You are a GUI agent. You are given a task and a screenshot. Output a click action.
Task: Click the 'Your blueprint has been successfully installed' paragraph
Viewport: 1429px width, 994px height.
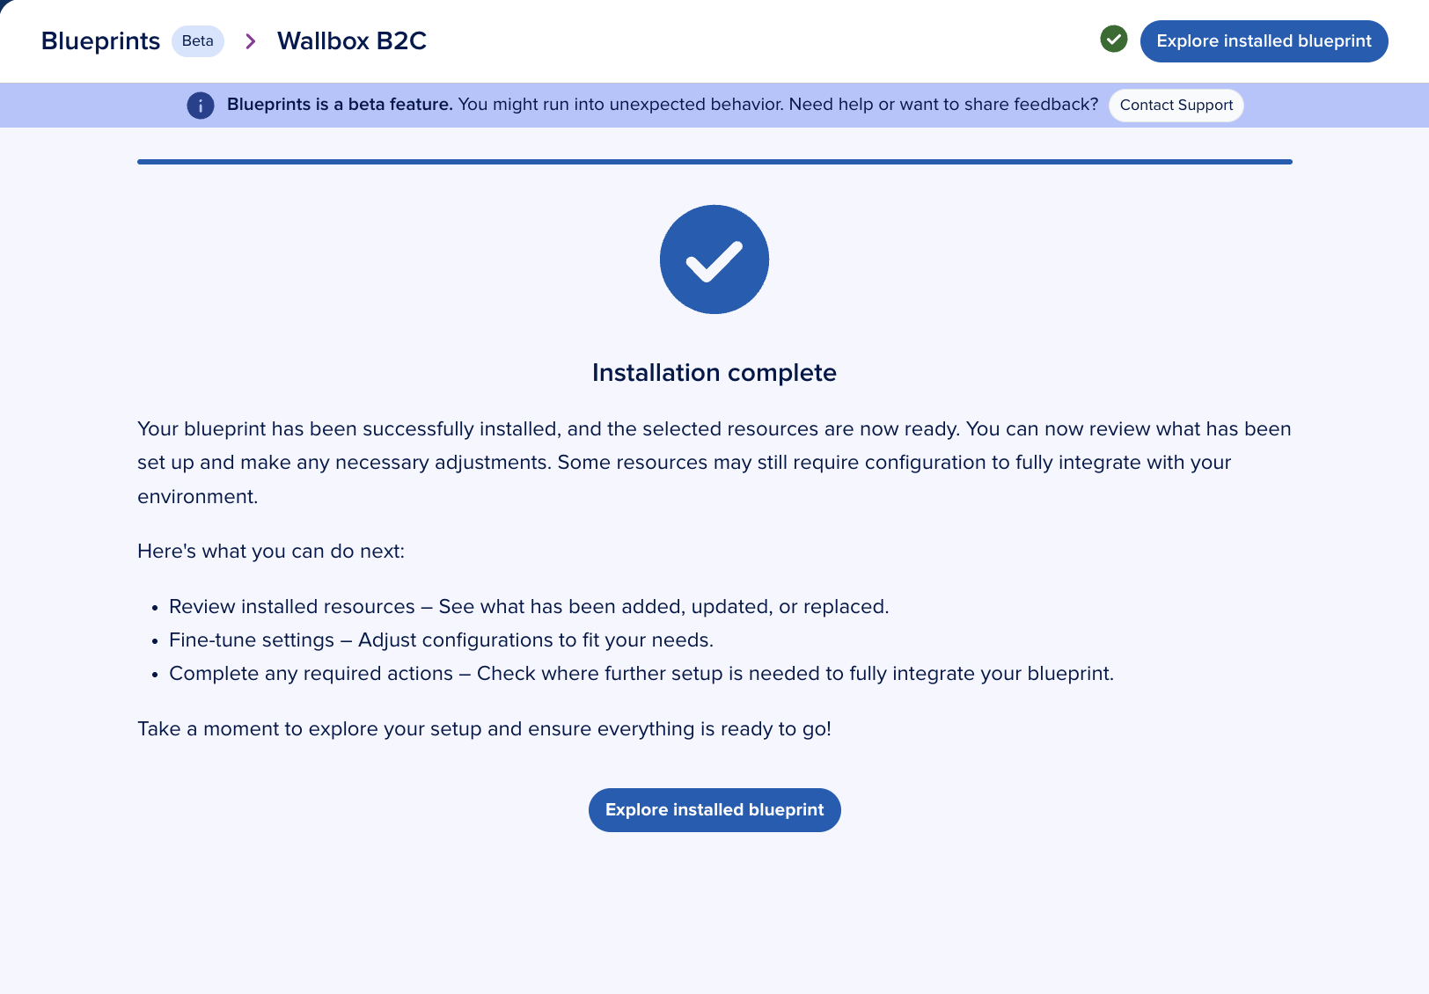pos(714,463)
